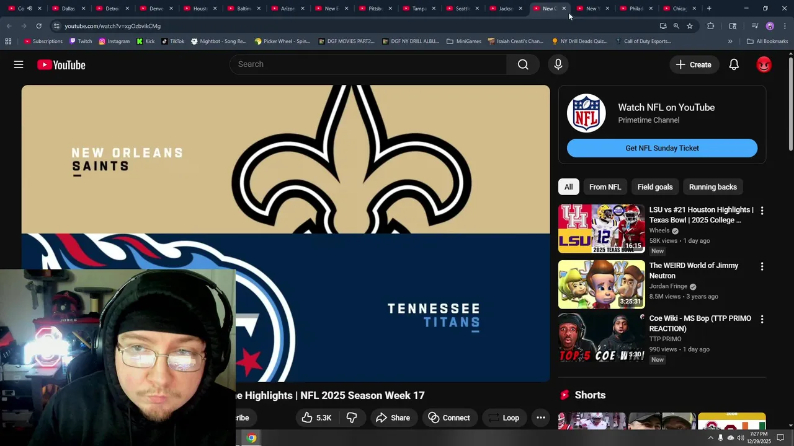The image size is (794, 446).
Task: Open Chrome from the Windows taskbar
Action: pyautogui.click(x=251, y=438)
